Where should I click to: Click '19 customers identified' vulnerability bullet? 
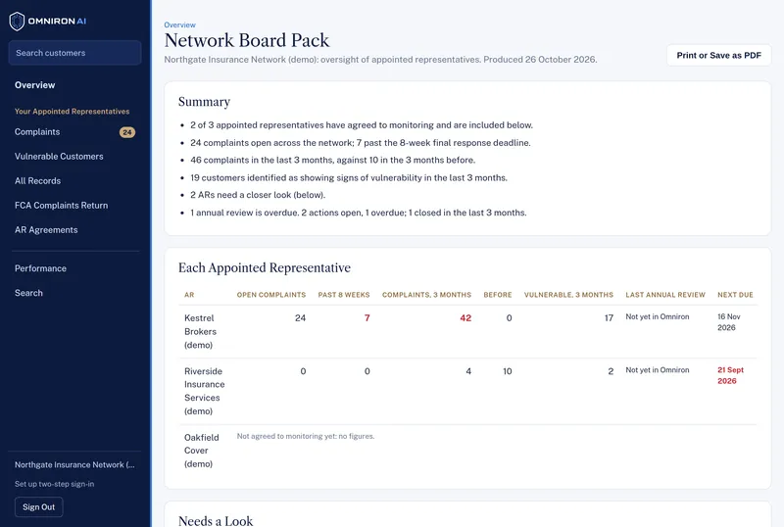[x=349, y=177]
